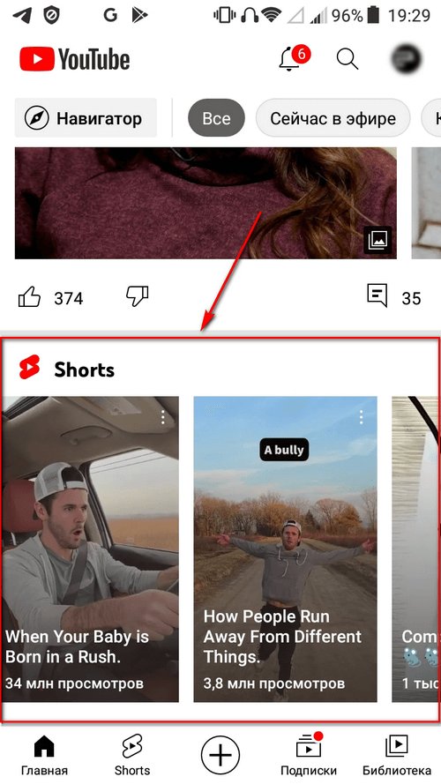Tap the dislike thumbs-down icon
Screen dimensions: 441x784
click(x=137, y=296)
